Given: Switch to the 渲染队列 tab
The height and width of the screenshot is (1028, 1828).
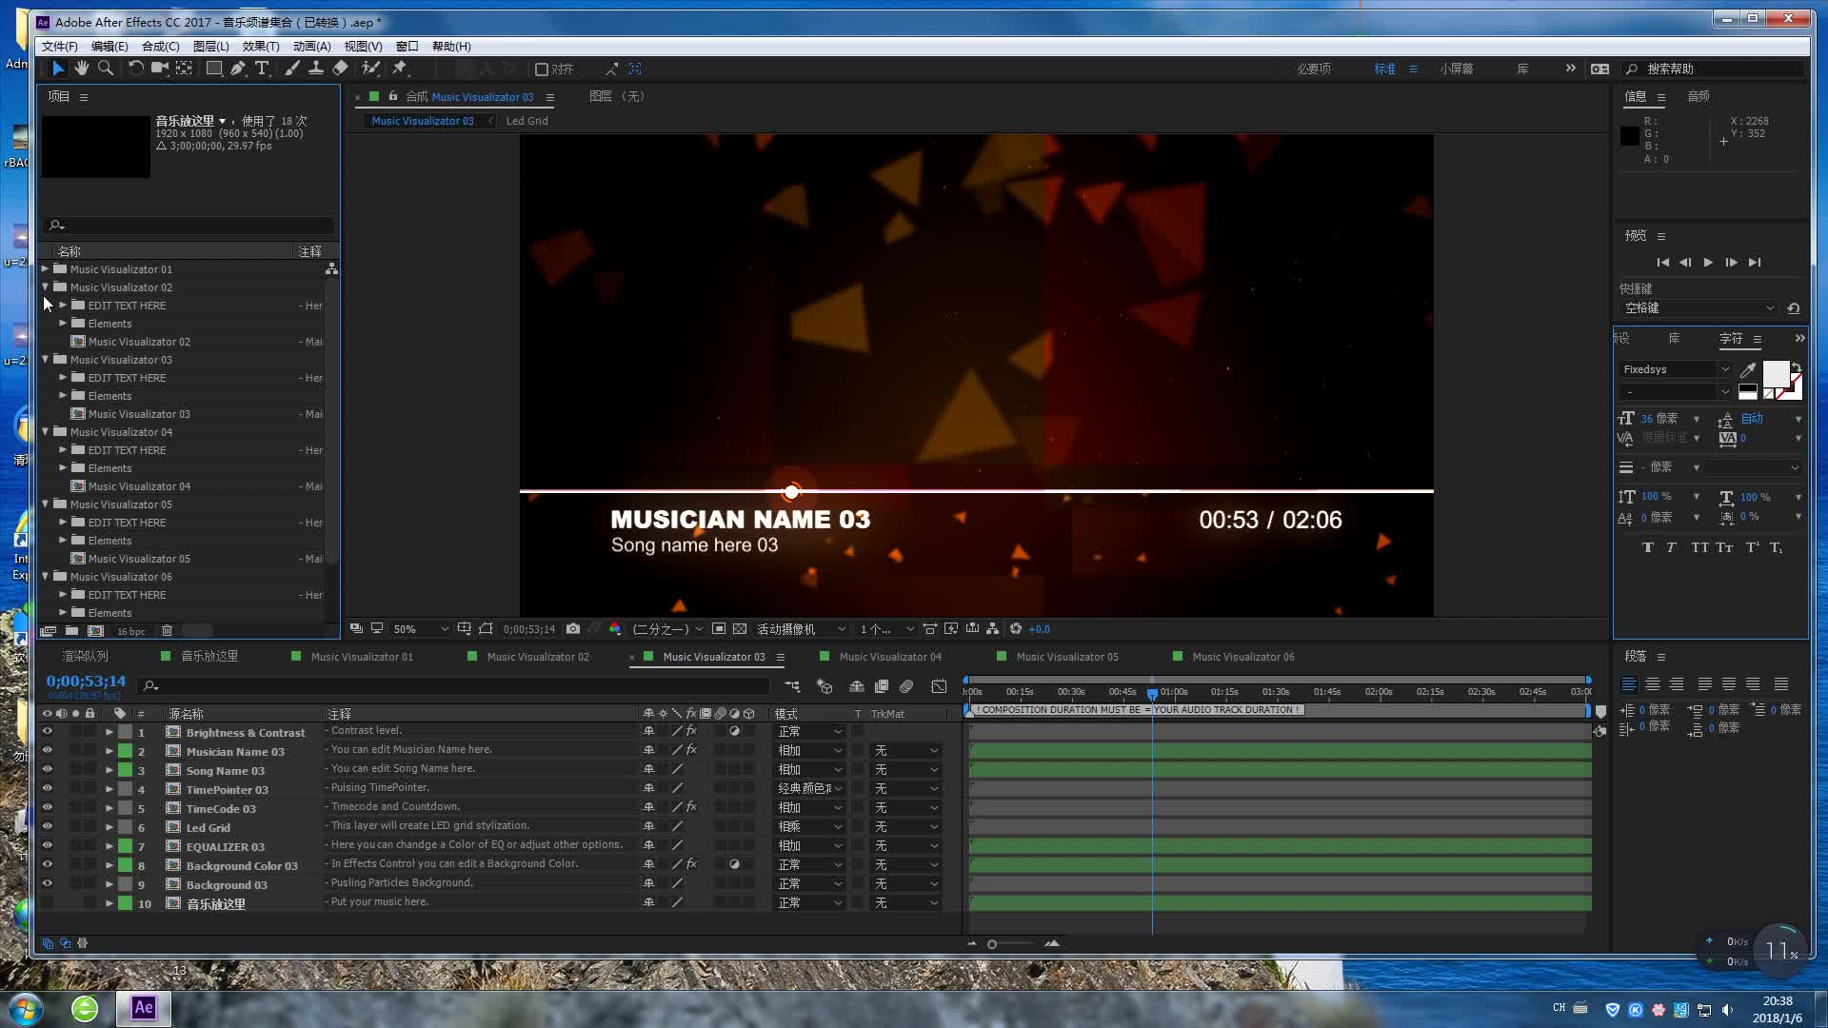Looking at the screenshot, I should click(x=86, y=657).
